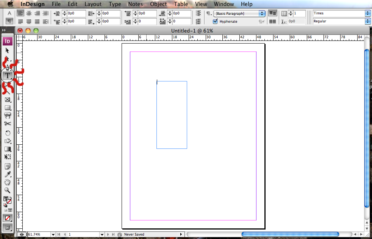Viewport: 372px width, 239px height.
Task: Click the fill and stroke indicator
Action: tap(7, 200)
